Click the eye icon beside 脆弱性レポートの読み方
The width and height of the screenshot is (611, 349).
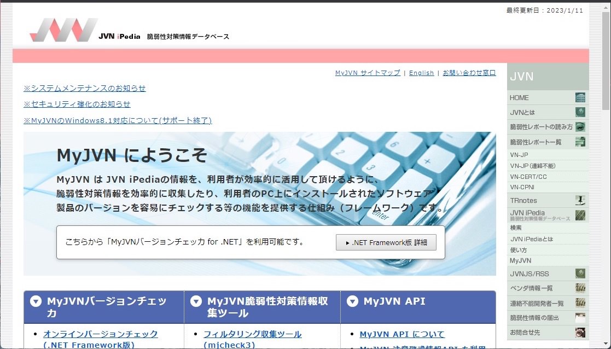coord(580,127)
